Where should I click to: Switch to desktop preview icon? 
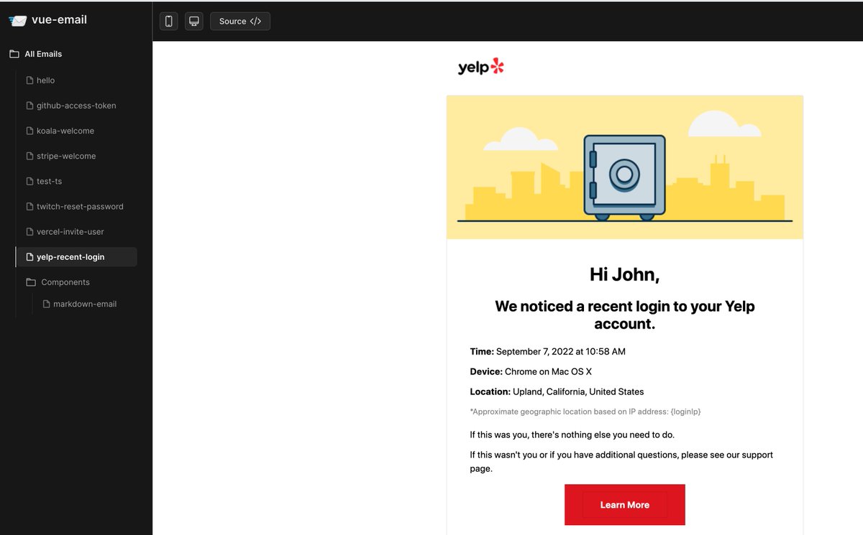click(193, 21)
